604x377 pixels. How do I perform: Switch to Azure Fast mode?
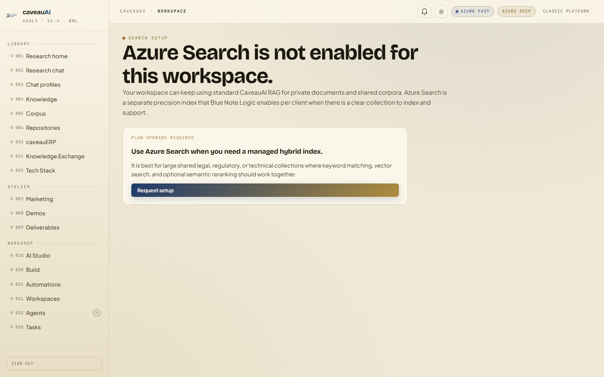coord(473,11)
